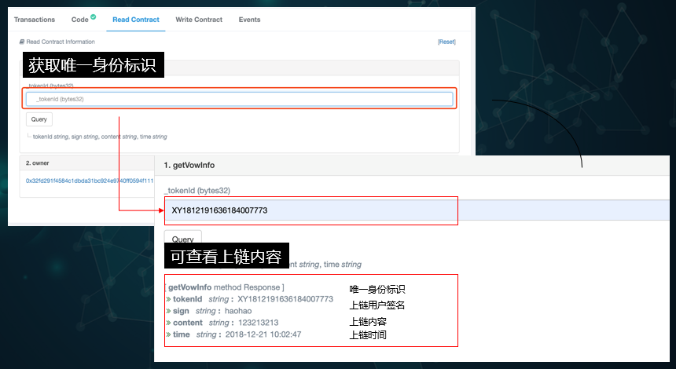Click the [Reset] link
676x369 pixels.
pyautogui.click(x=446, y=42)
